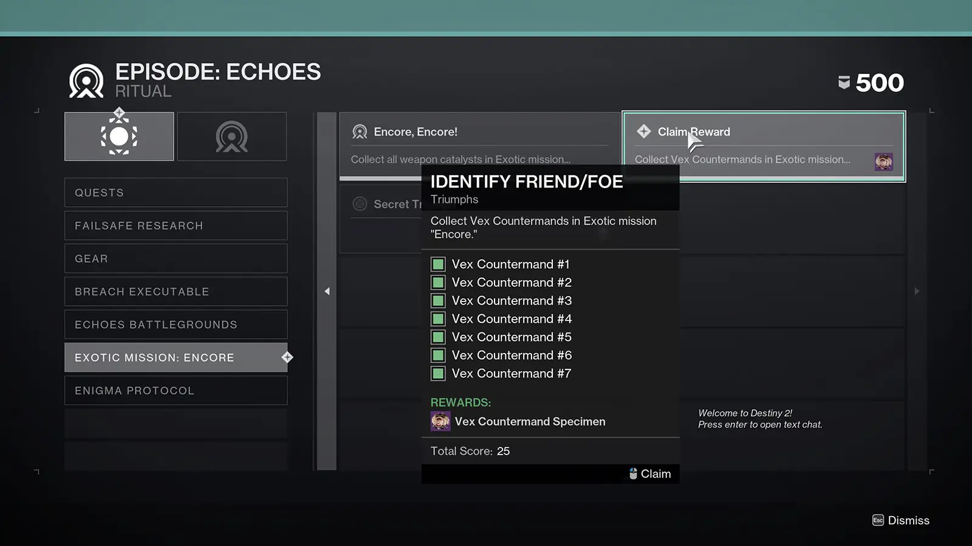The height and width of the screenshot is (546, 972).
Task: Click the Claim button
Action: [657, 473]
